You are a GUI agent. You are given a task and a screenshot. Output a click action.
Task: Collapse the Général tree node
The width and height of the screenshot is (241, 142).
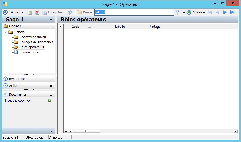coord(6,32)
